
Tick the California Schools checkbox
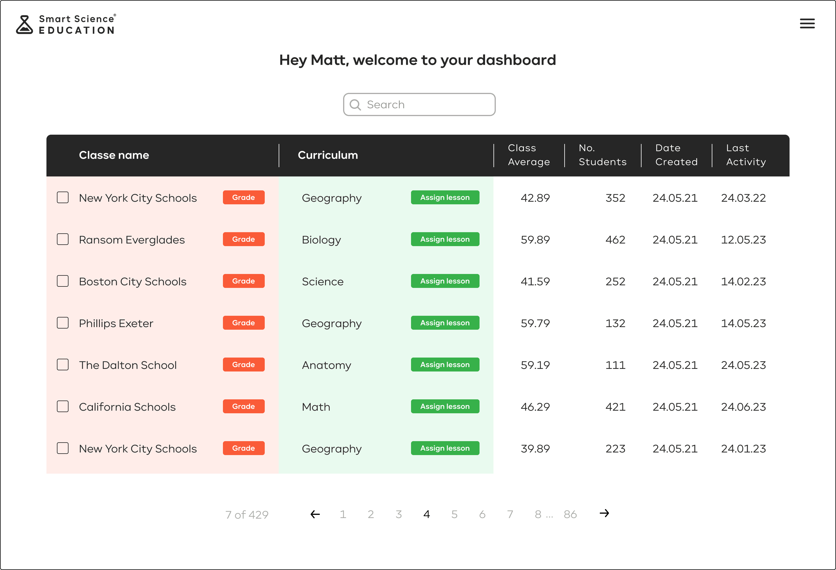point(63,406)
